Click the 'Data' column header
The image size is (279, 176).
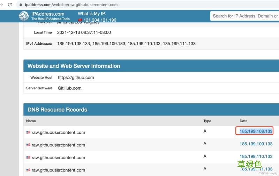243,121
